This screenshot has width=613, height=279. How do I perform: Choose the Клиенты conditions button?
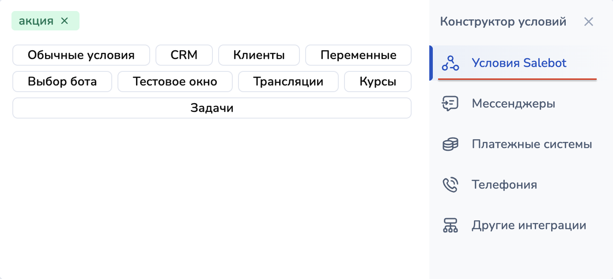[x=259, y=55]
